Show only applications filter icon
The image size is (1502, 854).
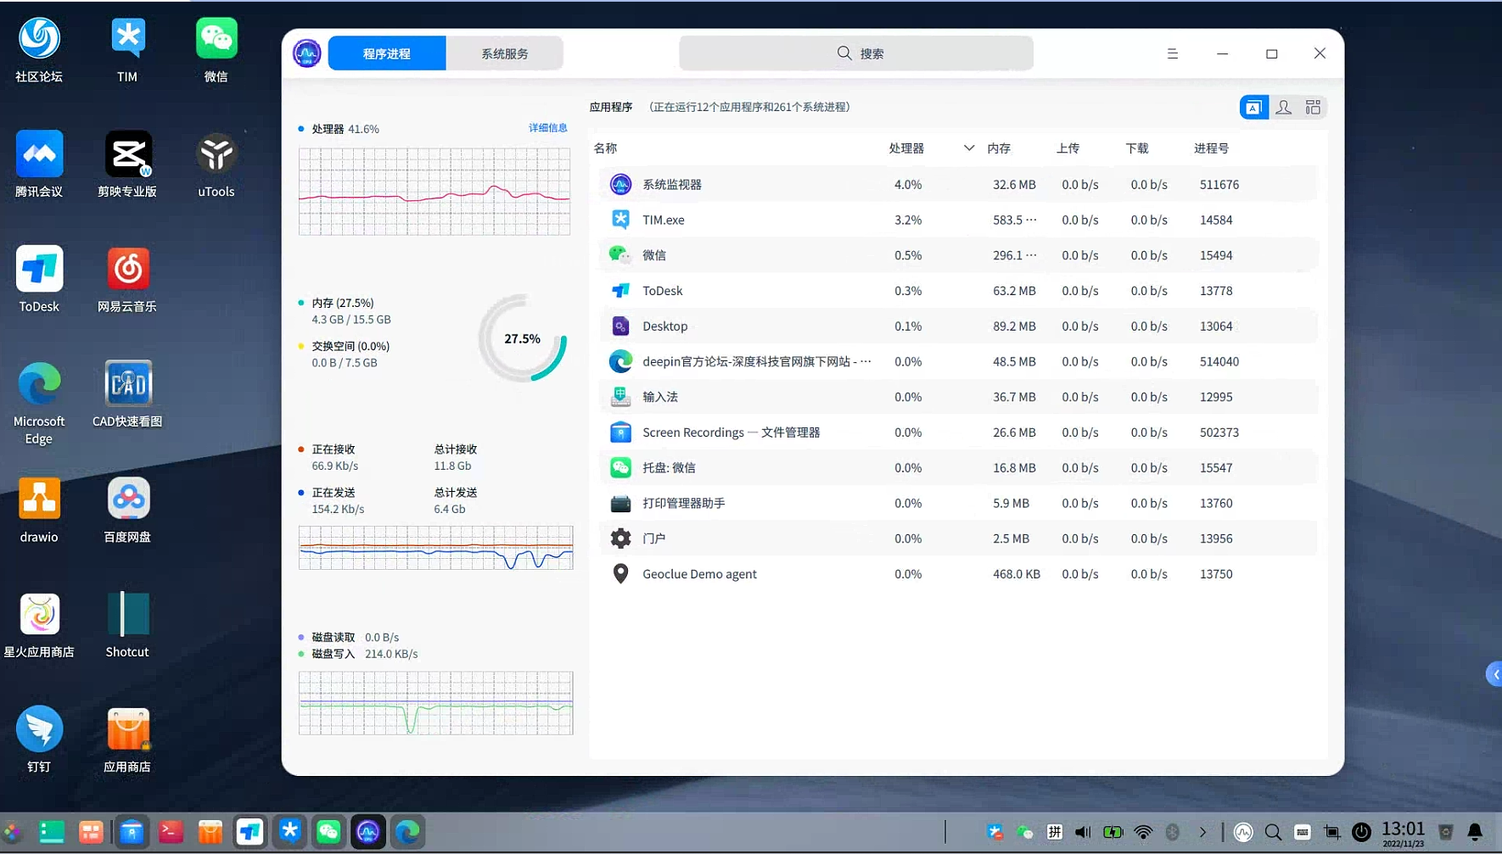pos(1254,108)
